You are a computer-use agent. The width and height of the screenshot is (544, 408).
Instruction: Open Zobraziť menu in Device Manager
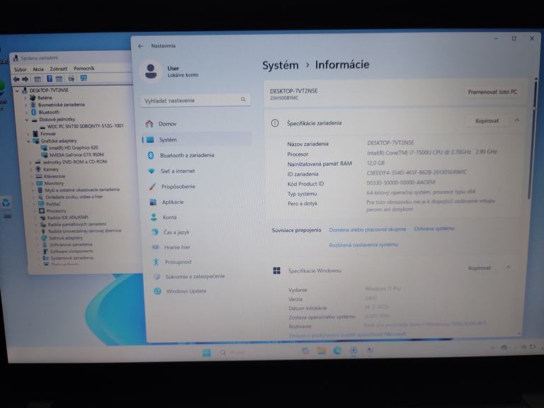59,69
